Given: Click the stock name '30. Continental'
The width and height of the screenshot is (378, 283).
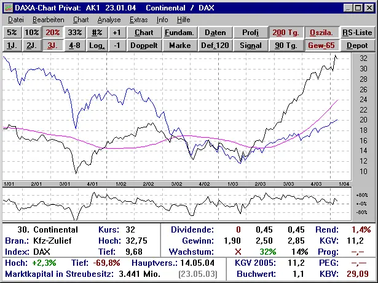Looking at the screenshot, I should click(47, 229).
